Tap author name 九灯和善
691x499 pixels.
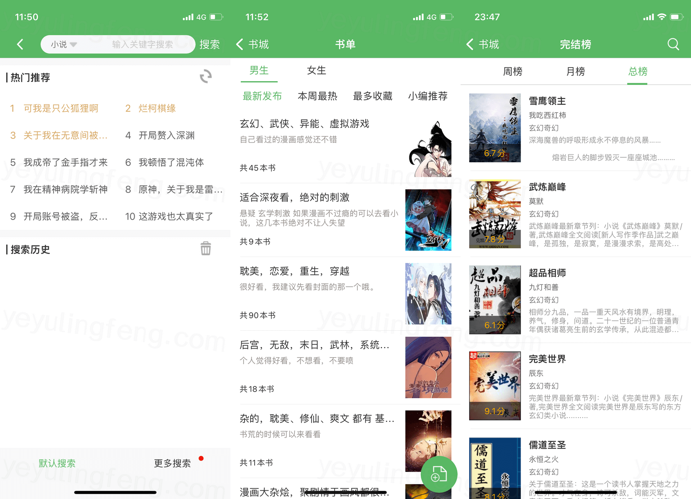[x=544, y=287]
